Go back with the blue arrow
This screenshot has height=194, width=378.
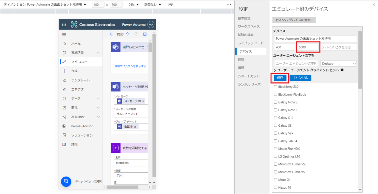pos(111,34)
